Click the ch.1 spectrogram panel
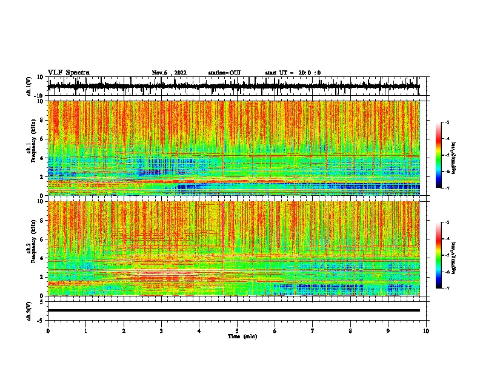 click(233, 148)
